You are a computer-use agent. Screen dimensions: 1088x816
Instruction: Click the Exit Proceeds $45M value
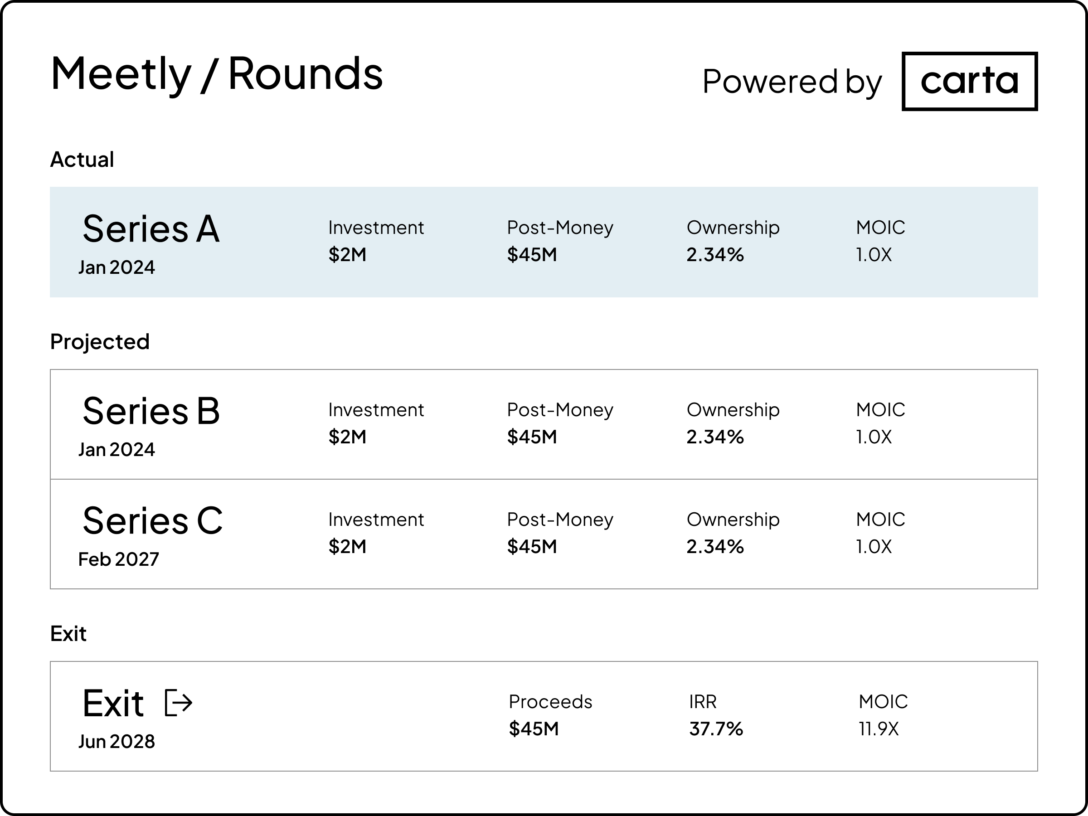pos(534,729)
